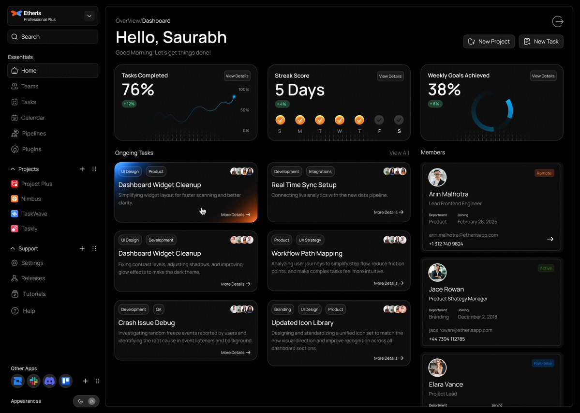Screen dimensions: 580x413
Task: Select the Plugins icon in the sidebar
Action: tap(15, 149)
